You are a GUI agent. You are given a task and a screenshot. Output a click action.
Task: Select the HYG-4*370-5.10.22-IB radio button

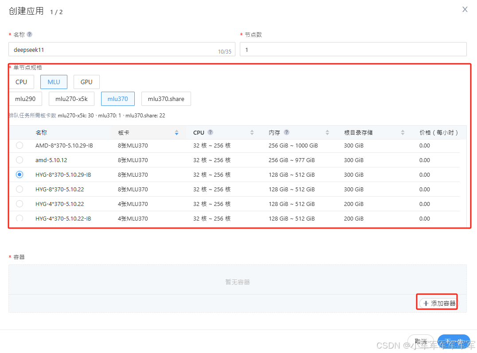[x=20, y=218]
